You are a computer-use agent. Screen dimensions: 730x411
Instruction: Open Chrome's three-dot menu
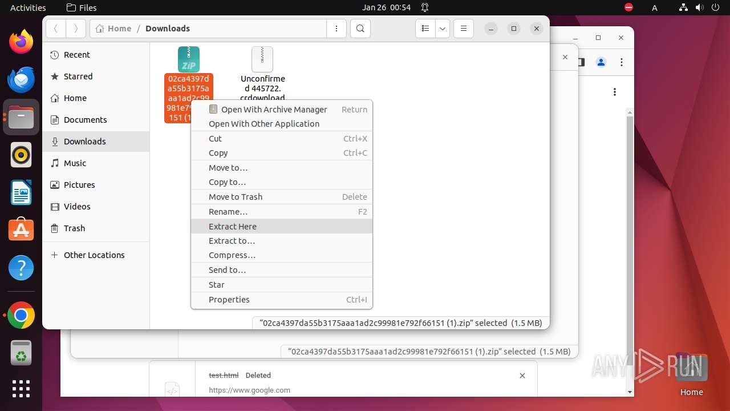coord(622,62)
